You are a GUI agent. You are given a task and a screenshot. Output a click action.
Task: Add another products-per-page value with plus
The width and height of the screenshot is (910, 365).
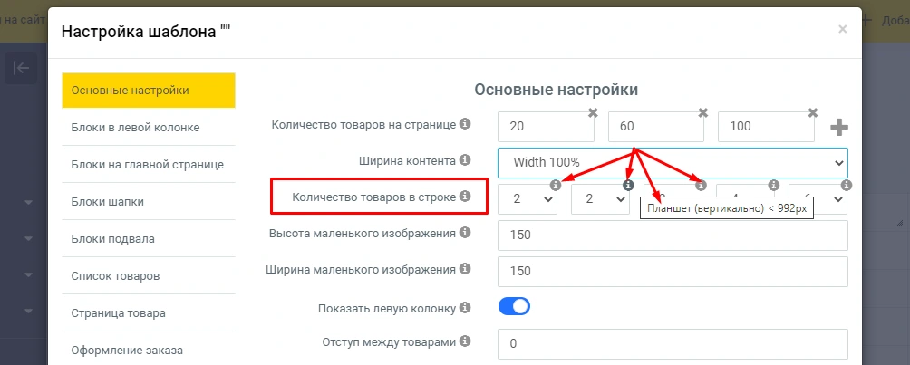(839, 128)
